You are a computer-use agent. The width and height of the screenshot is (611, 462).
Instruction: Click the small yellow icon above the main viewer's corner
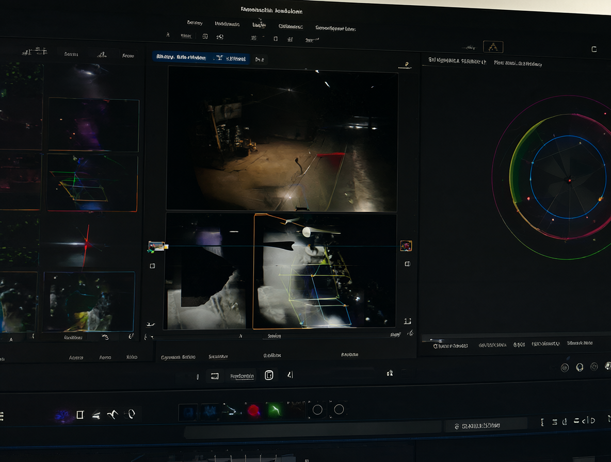click(406, 64)
